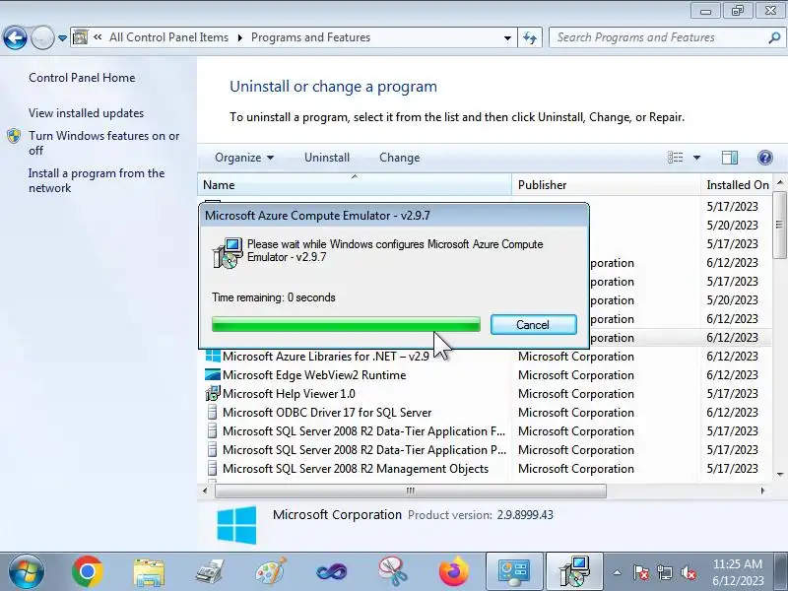This screenshot has width=788, height=591.
Task: Launch Google Chrome from the taskbar
Action: pyautogui.click(x=88, y=572)
